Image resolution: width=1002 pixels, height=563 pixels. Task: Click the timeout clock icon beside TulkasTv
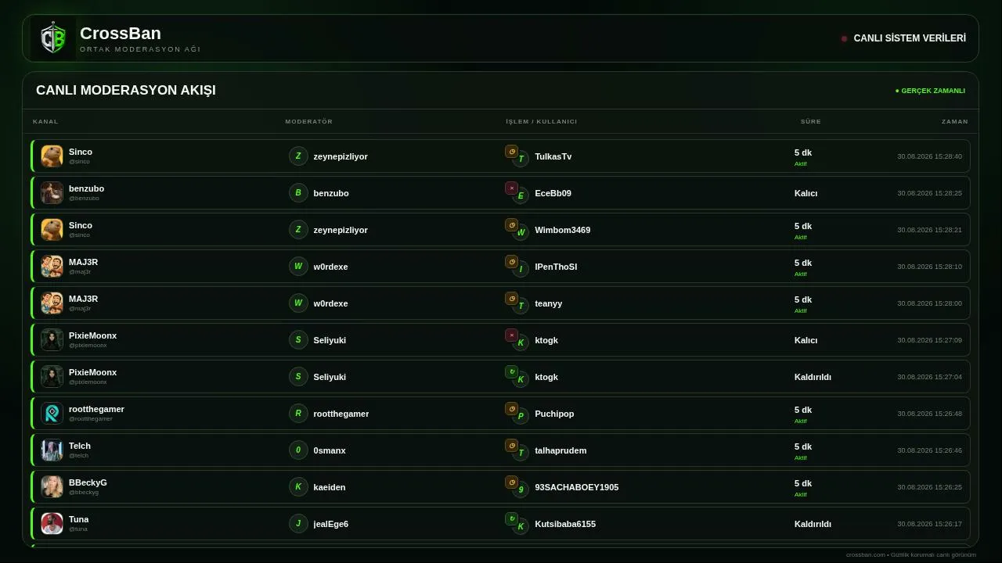pos(511,152)
